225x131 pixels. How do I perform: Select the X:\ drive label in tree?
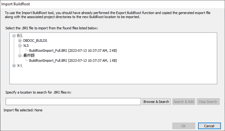click(x=20, y=65)
